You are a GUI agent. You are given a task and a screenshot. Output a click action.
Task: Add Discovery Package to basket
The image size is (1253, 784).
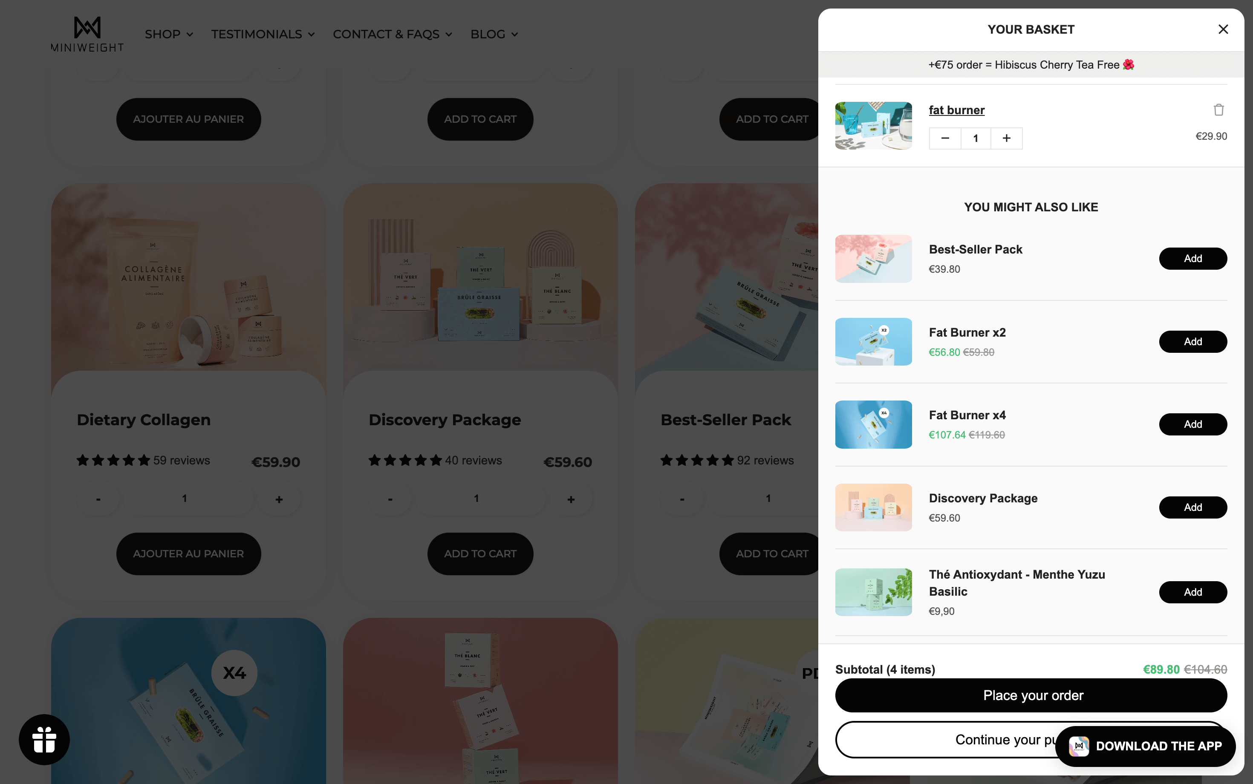click(x=1192, y=507)
